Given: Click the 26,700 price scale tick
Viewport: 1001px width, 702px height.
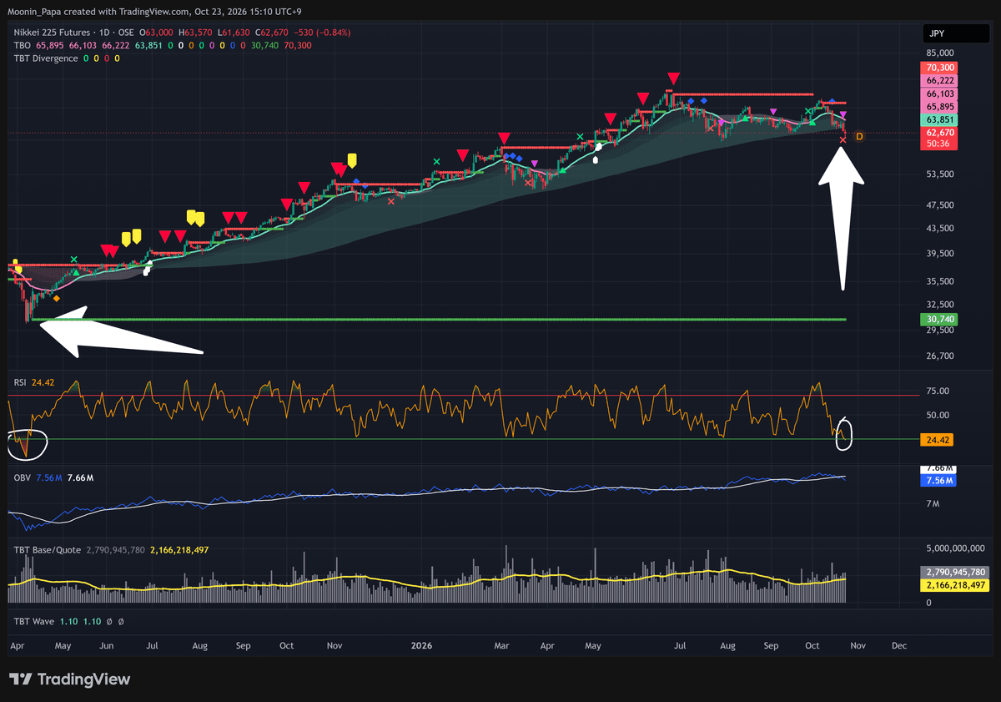Looking at the screenshot, I should pyautogui.click(x=938, y=356).
